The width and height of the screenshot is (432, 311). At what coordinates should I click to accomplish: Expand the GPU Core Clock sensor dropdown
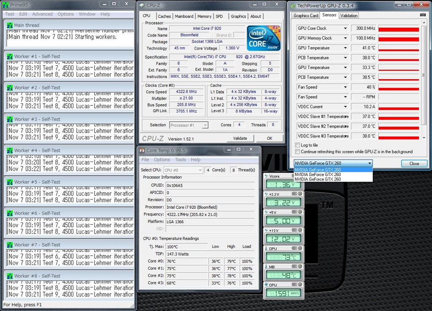(345, 28)
